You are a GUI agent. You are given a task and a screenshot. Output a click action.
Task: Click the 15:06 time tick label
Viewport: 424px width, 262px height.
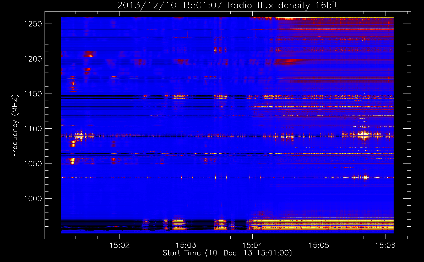pos(385,245)
